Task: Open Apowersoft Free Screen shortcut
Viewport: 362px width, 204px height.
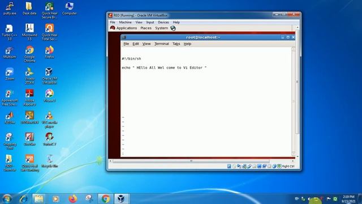Action: 10,97
